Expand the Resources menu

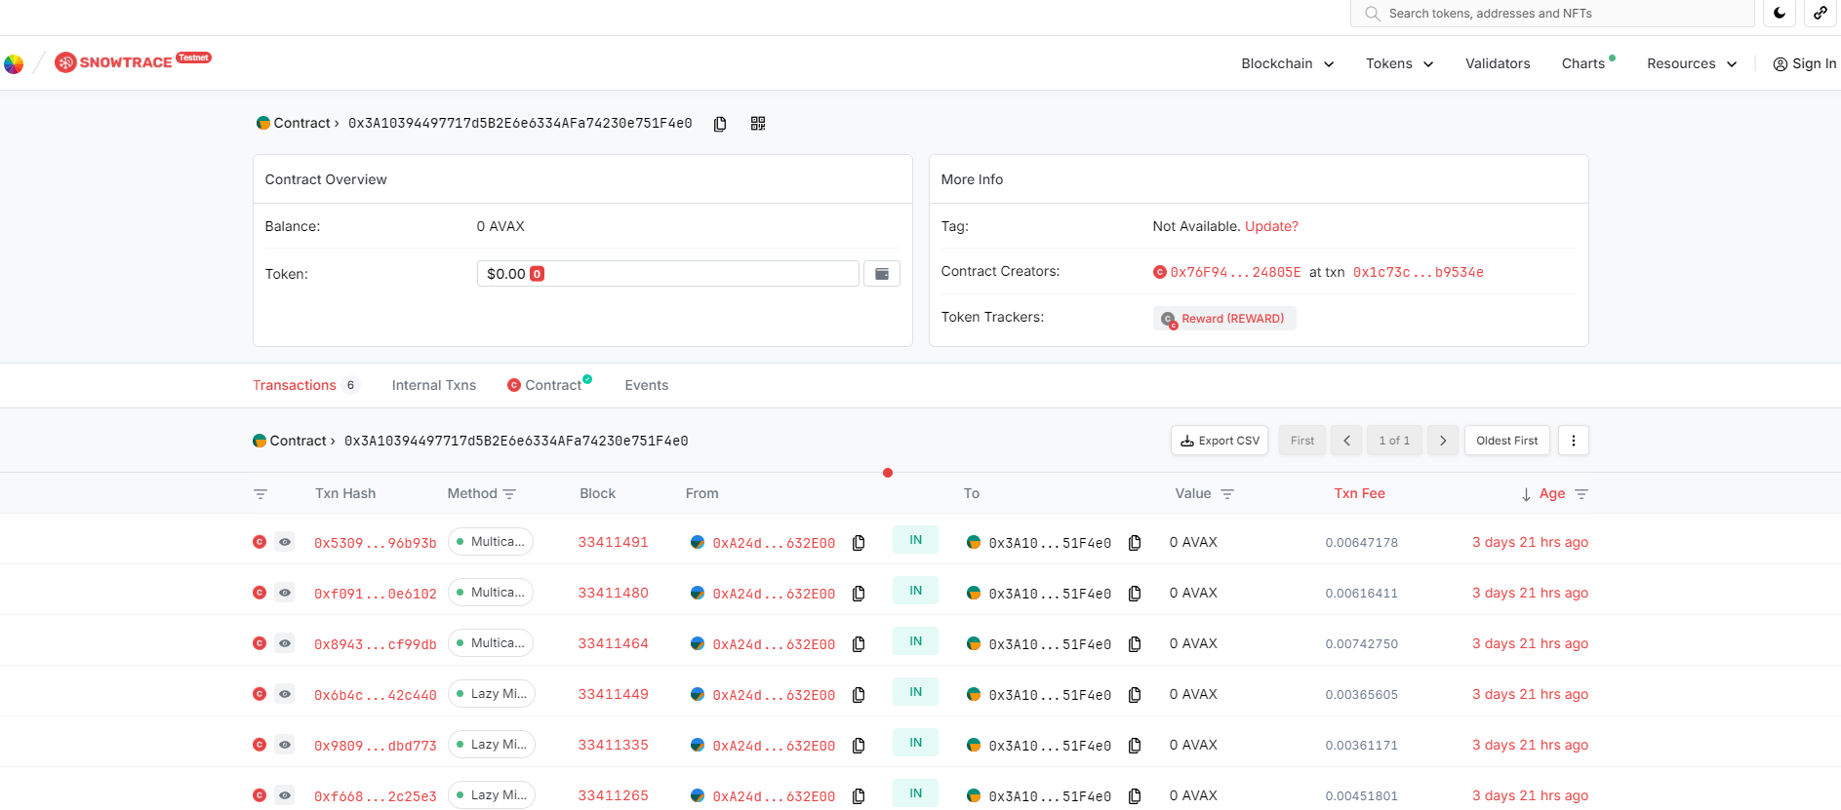(1692, 63)
